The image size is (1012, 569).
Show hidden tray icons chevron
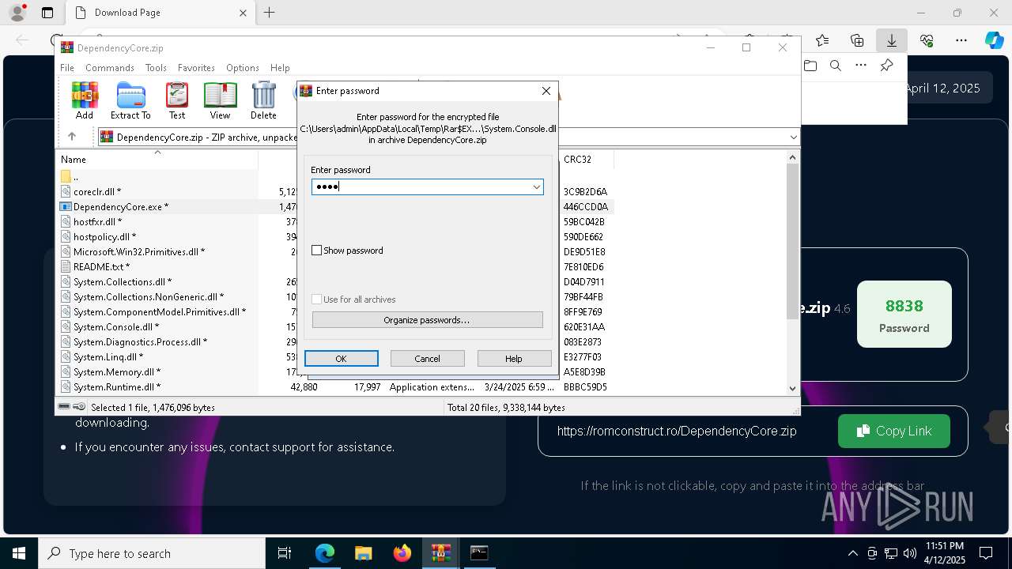point(852,553)
